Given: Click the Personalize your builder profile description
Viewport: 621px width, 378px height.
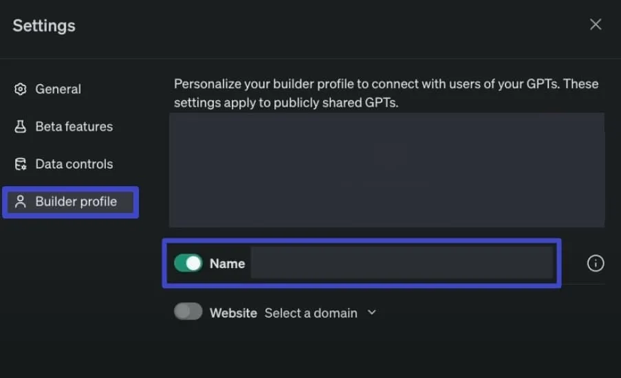Looking at the screenshot, I should tap(386, 93).
